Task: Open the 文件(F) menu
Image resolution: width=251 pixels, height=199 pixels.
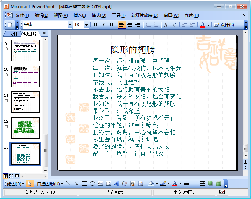Action: [x=22, y=15]
